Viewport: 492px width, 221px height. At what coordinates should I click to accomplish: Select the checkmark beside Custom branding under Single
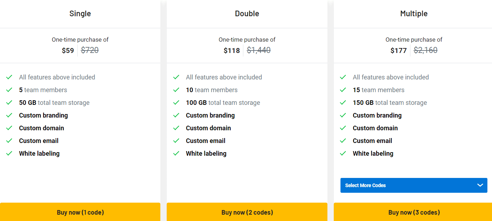click(9, 115)
